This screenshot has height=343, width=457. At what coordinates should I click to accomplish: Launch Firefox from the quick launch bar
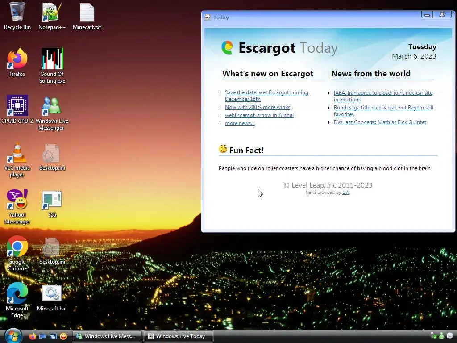point(32,336)
